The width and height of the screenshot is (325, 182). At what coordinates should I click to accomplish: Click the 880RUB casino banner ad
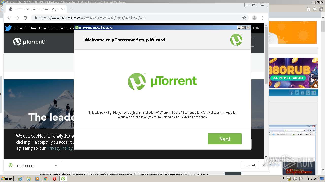point(293,73)
